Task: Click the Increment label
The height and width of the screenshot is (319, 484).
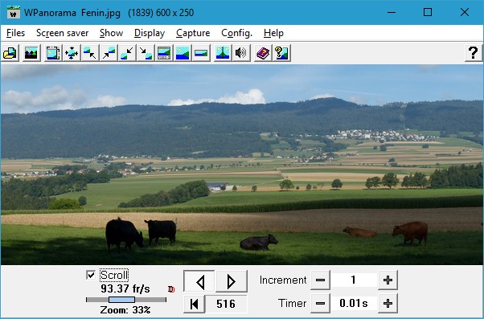Action: point(283,280)
